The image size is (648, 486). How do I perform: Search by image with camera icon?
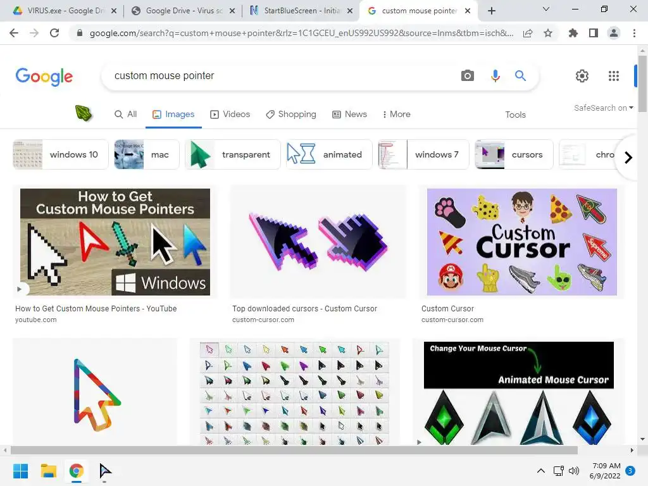468,76
